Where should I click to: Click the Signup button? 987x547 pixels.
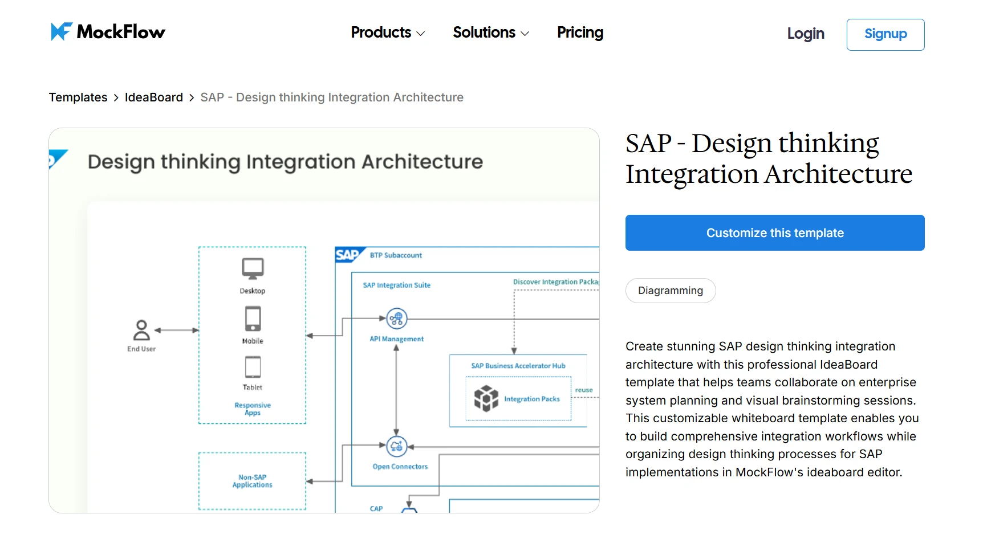click(886, 34)
